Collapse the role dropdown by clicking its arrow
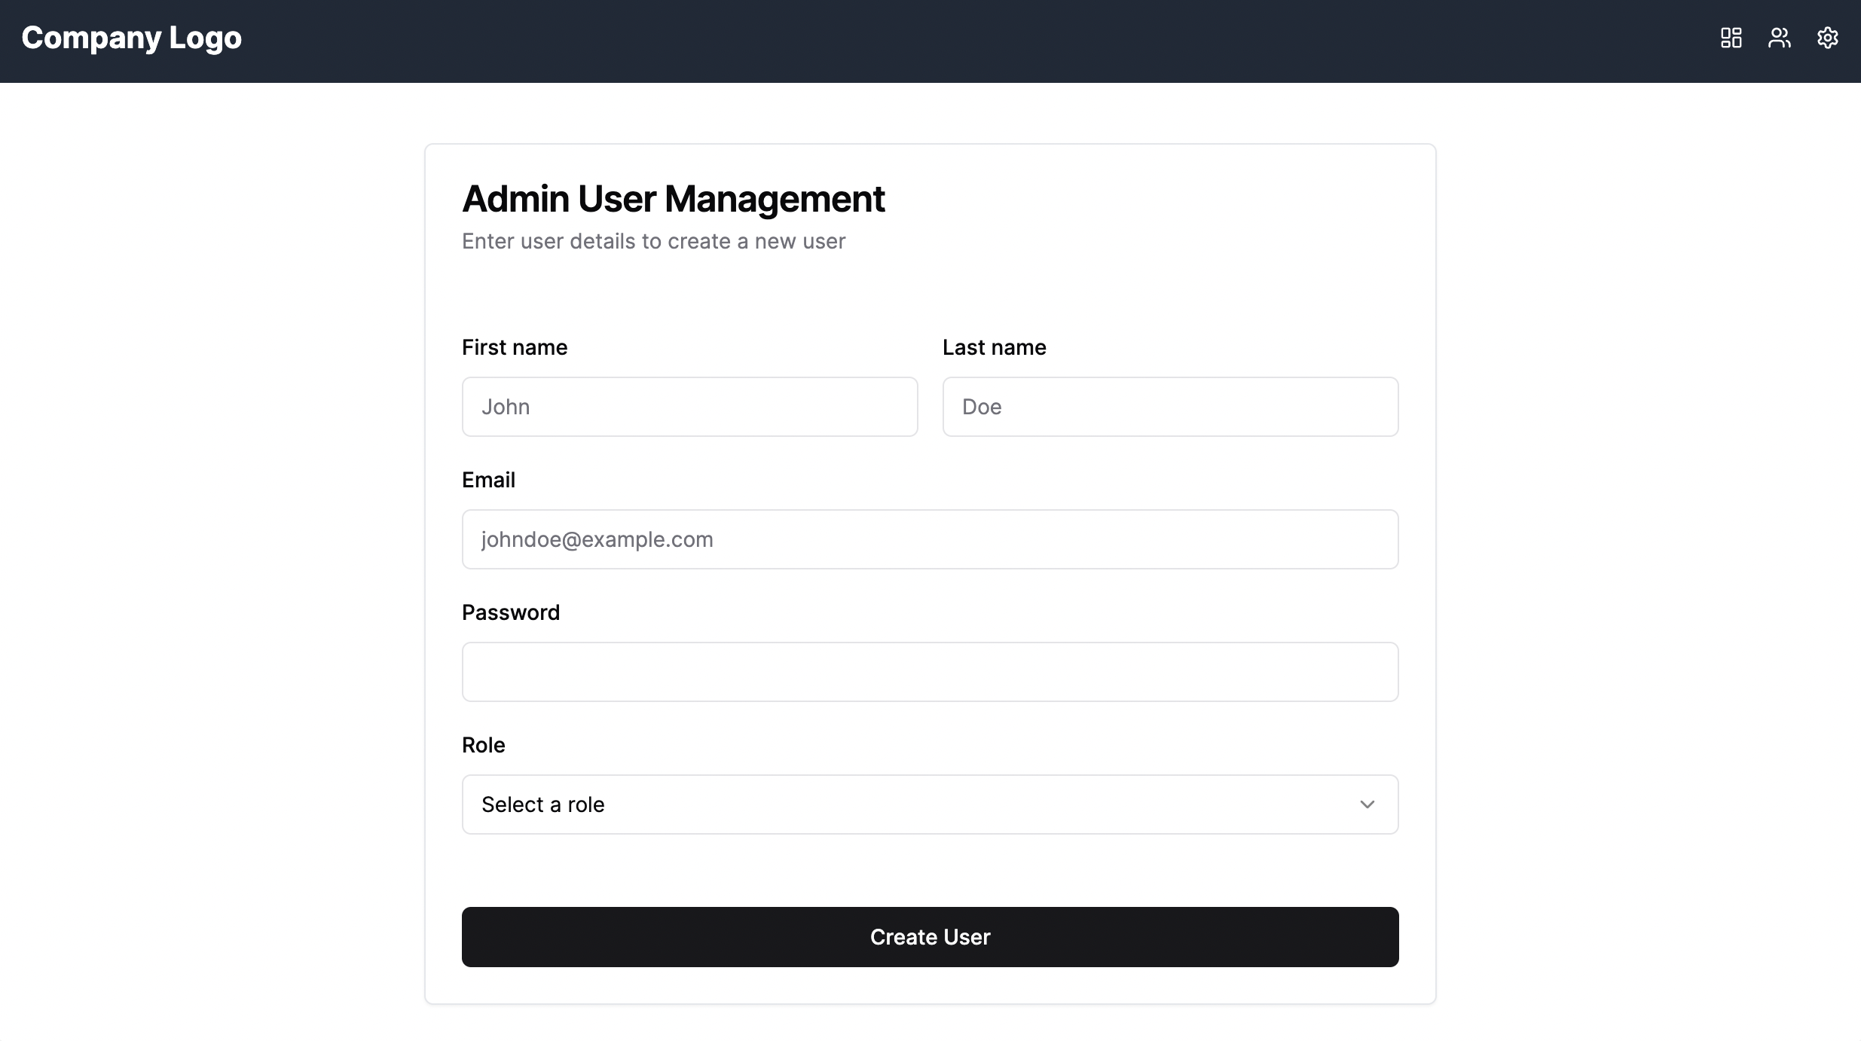Screen dimensions: 1861x1041 click(x=1367, y=804)
